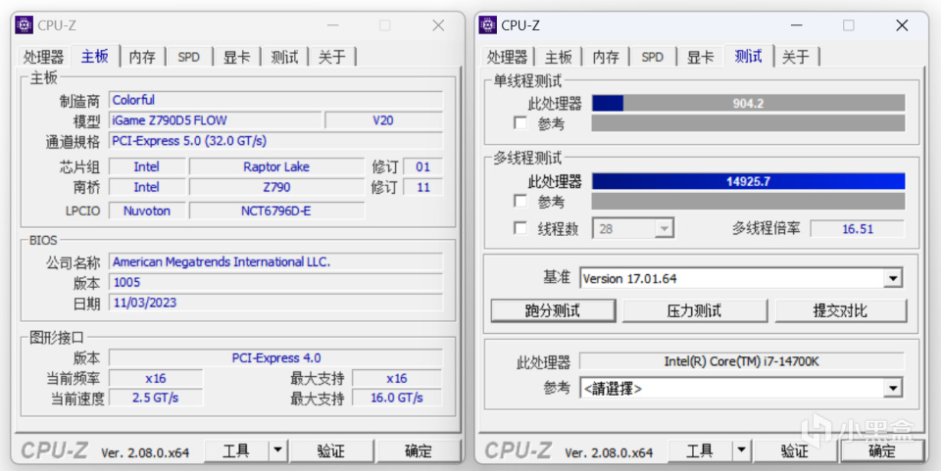This screenshot has height=471, width=941.
Task: Open 工具 dropdown arrow in left window
Action: click(277, 450)
